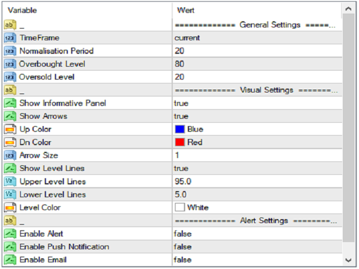Click the icon next to Normalisation Period
Image resolution: width=359 pixels, height=269 pixels.
[10, 51]
